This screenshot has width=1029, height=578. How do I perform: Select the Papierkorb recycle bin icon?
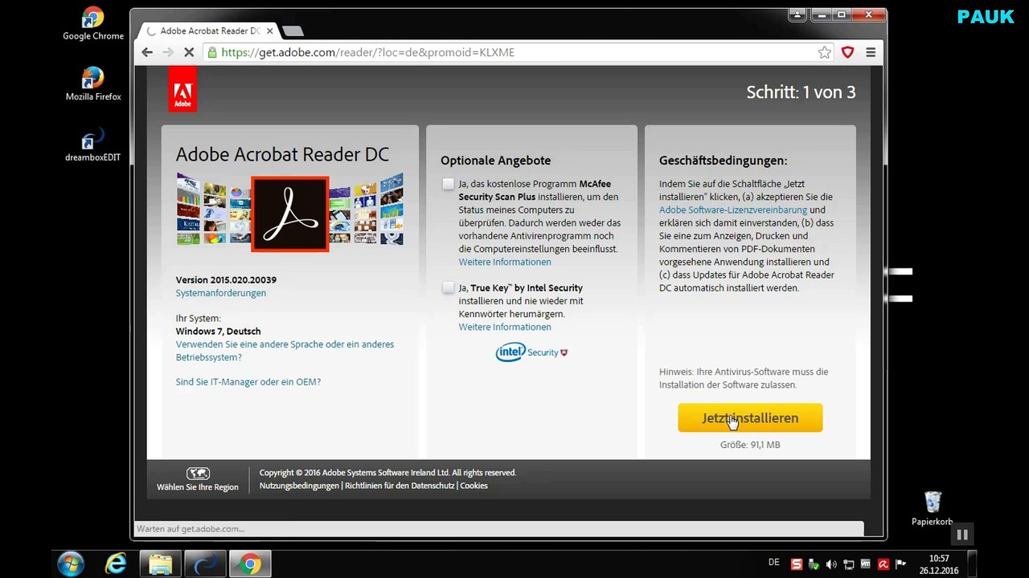tap(933, 509)
